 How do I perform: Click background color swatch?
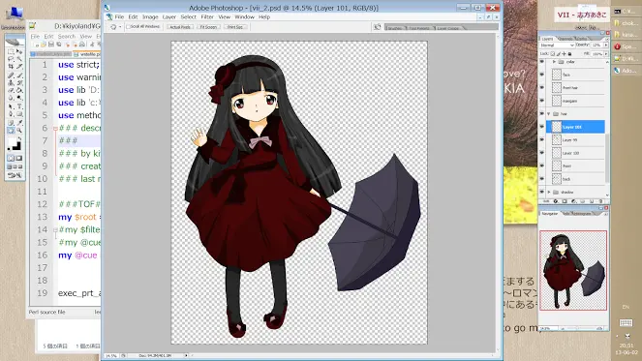point(17,147)
